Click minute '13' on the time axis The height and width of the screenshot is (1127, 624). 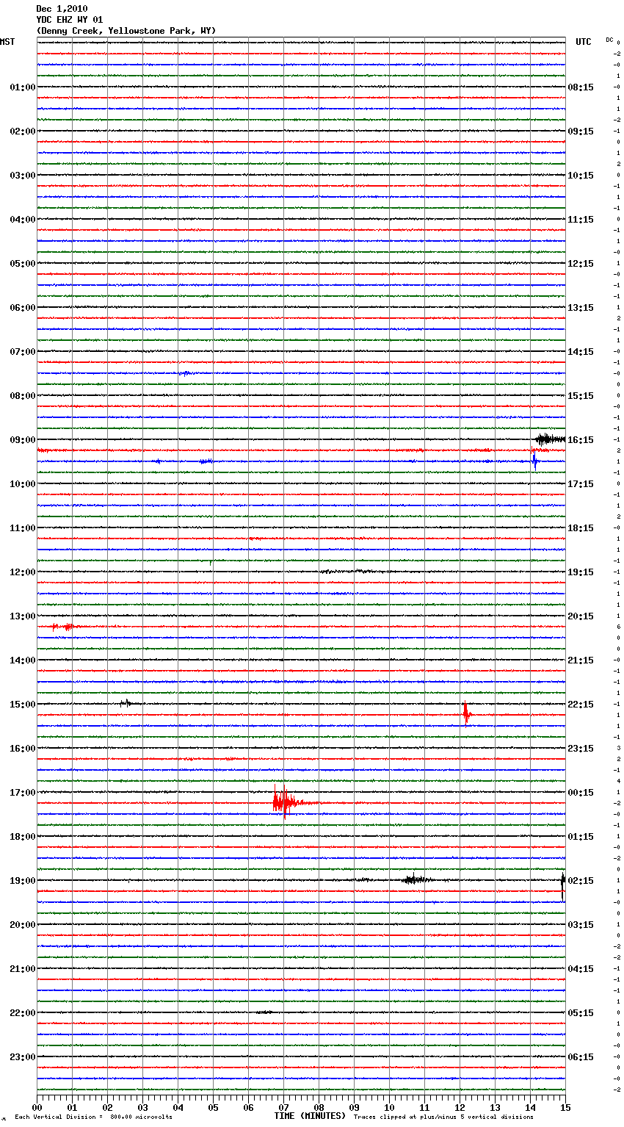[496, 1107]
